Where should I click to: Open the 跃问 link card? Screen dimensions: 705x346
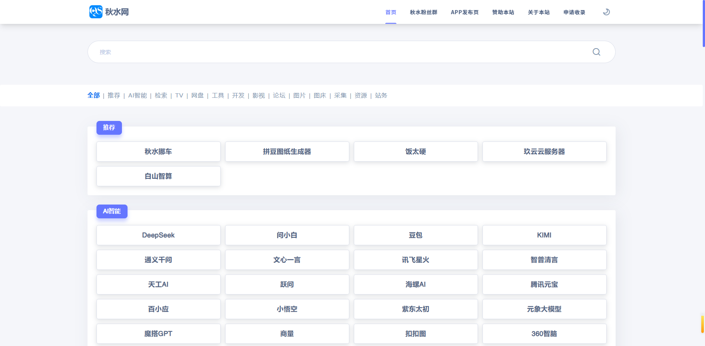[287, 284]
